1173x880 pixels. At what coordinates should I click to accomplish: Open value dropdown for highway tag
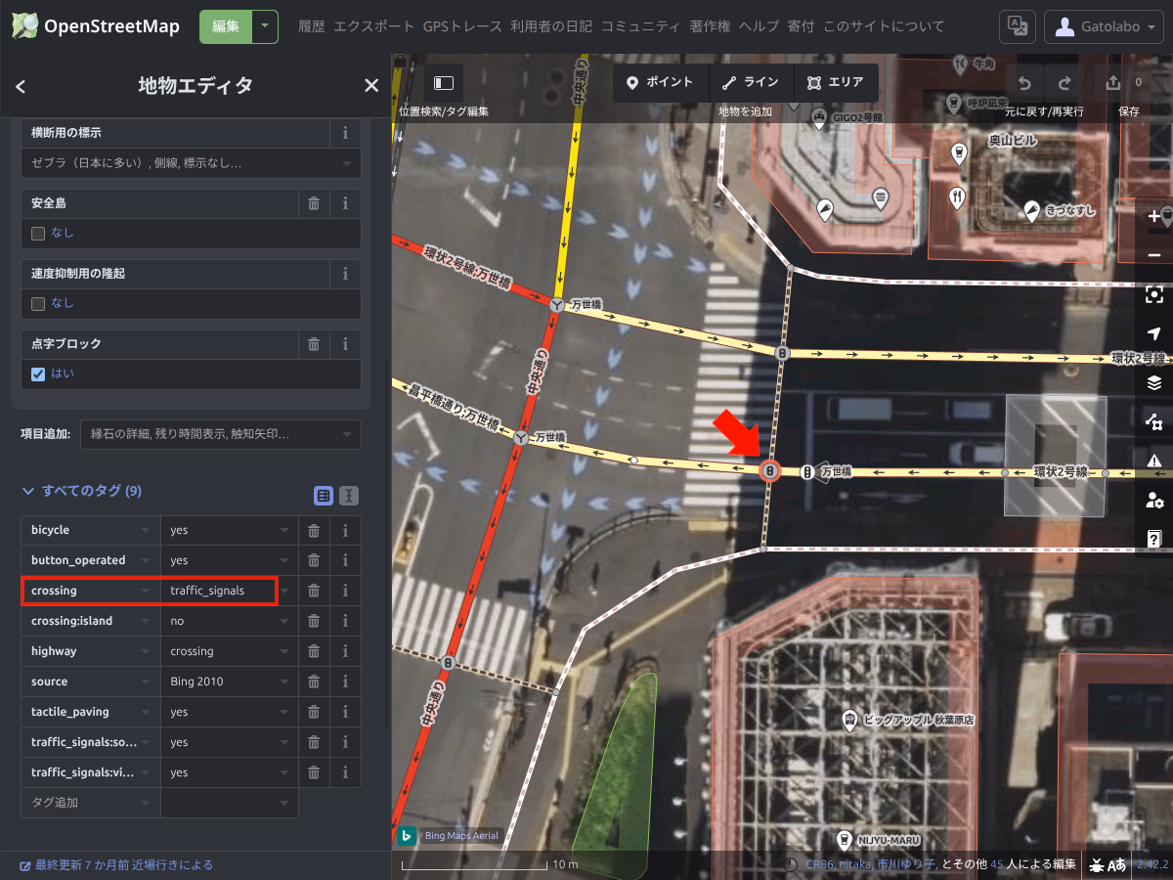(x=284, y=651)
